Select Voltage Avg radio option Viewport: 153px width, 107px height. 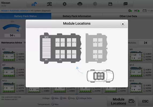[x=71, y=98]
